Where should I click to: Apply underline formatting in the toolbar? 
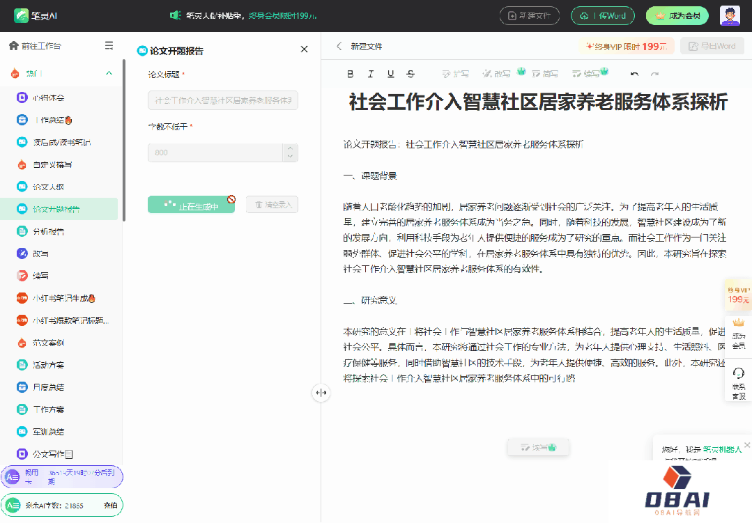pyautogui.click(x=392, y=73)
